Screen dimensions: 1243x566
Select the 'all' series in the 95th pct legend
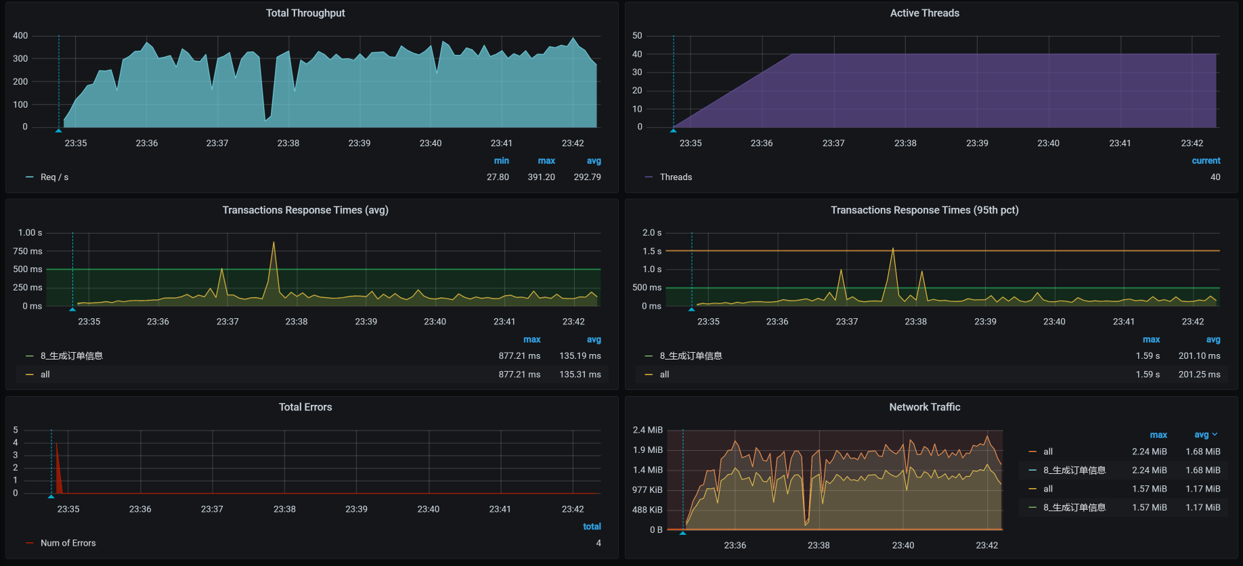point(664,374)
